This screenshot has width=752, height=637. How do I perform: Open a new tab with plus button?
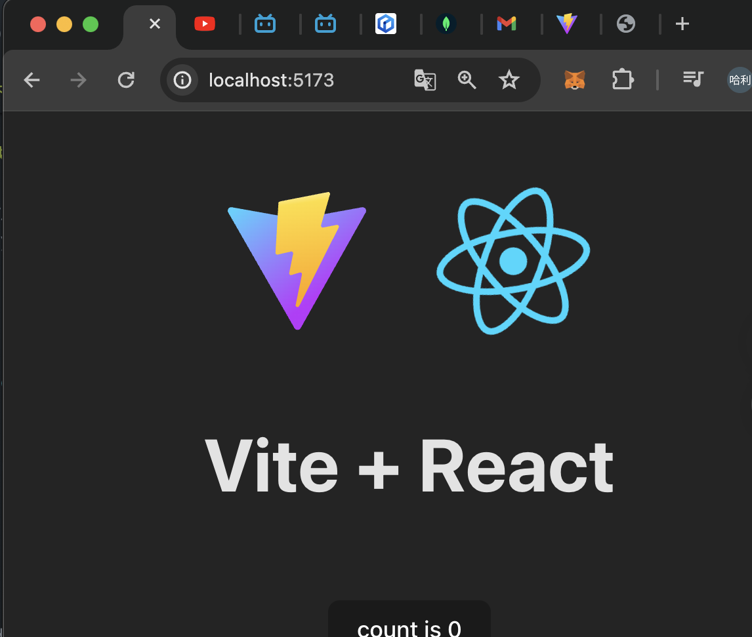click(x=682, y=24)
